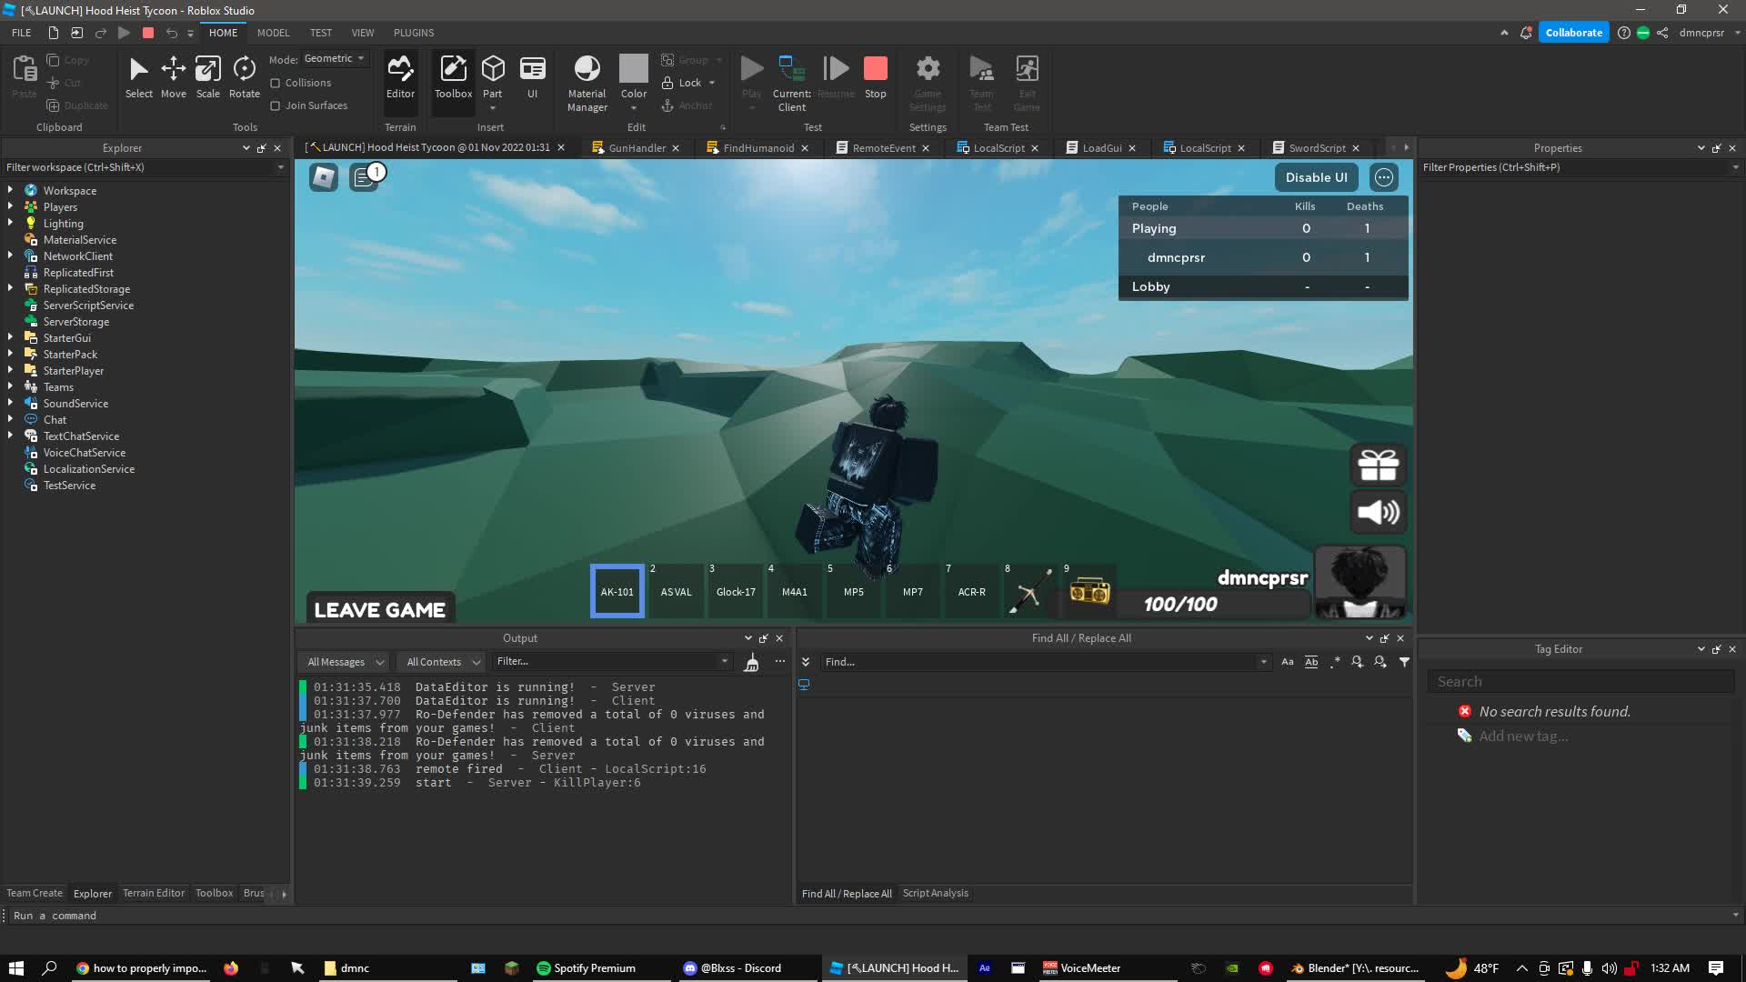Viewport: 1746px width, 982px height.
Task: Toggle regex option in Find
Action: 1334,662
